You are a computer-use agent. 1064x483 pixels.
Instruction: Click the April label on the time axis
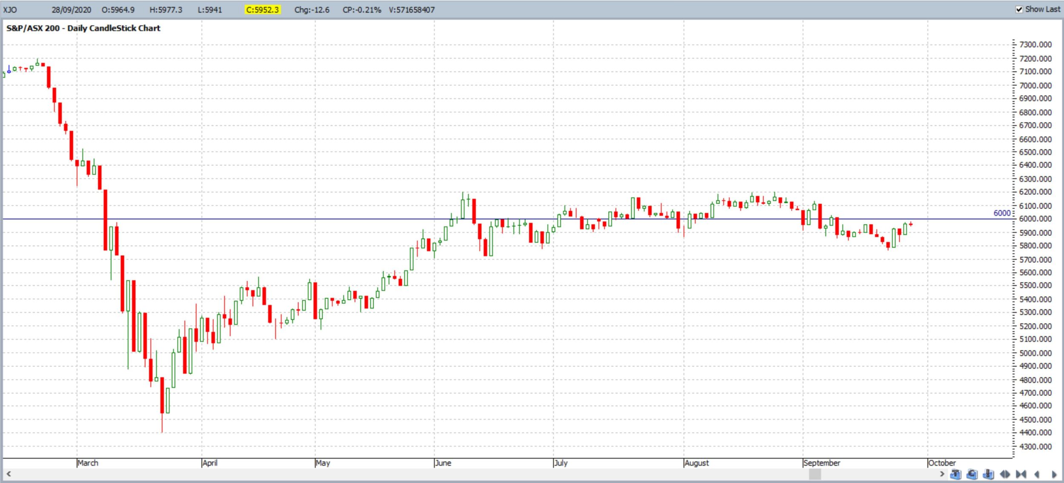210,463
